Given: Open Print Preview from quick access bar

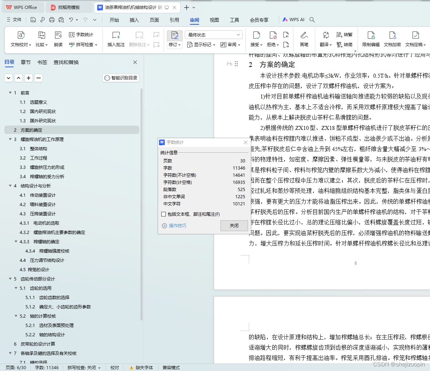Looking at the screenshot, I should pyautogui.click(x=61, y=20).
